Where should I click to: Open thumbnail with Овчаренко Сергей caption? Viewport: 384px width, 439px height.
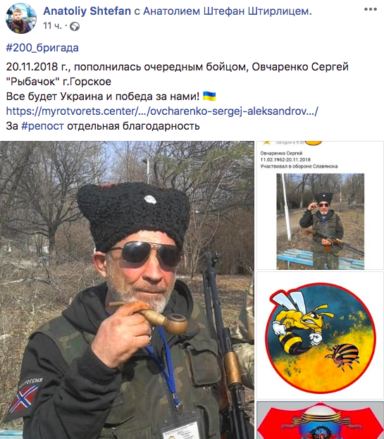(320, 205)
